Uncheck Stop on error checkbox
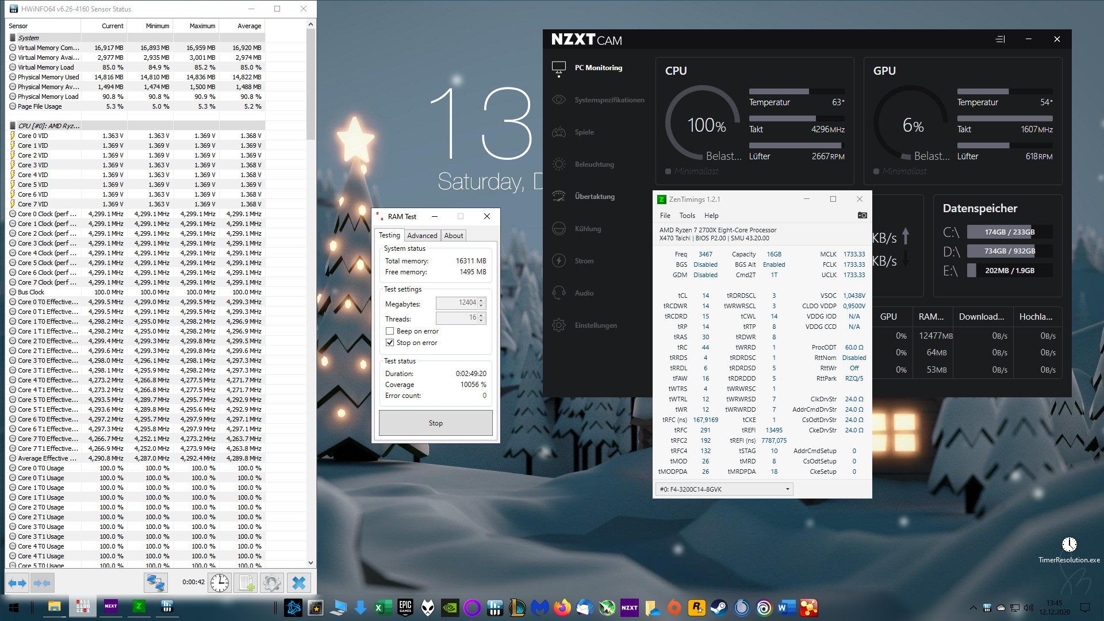 point(390,343)
